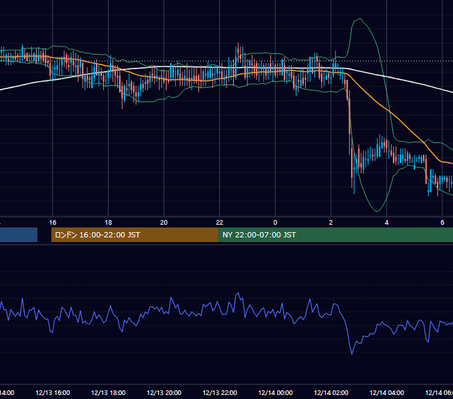The image size is (453, 399).
Task: Click the 12/13 20:00 date label
Action: 164,392
